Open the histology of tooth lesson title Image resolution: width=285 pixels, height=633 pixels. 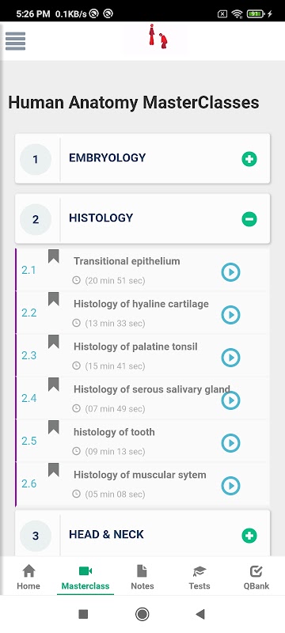[x=114, y=432]
